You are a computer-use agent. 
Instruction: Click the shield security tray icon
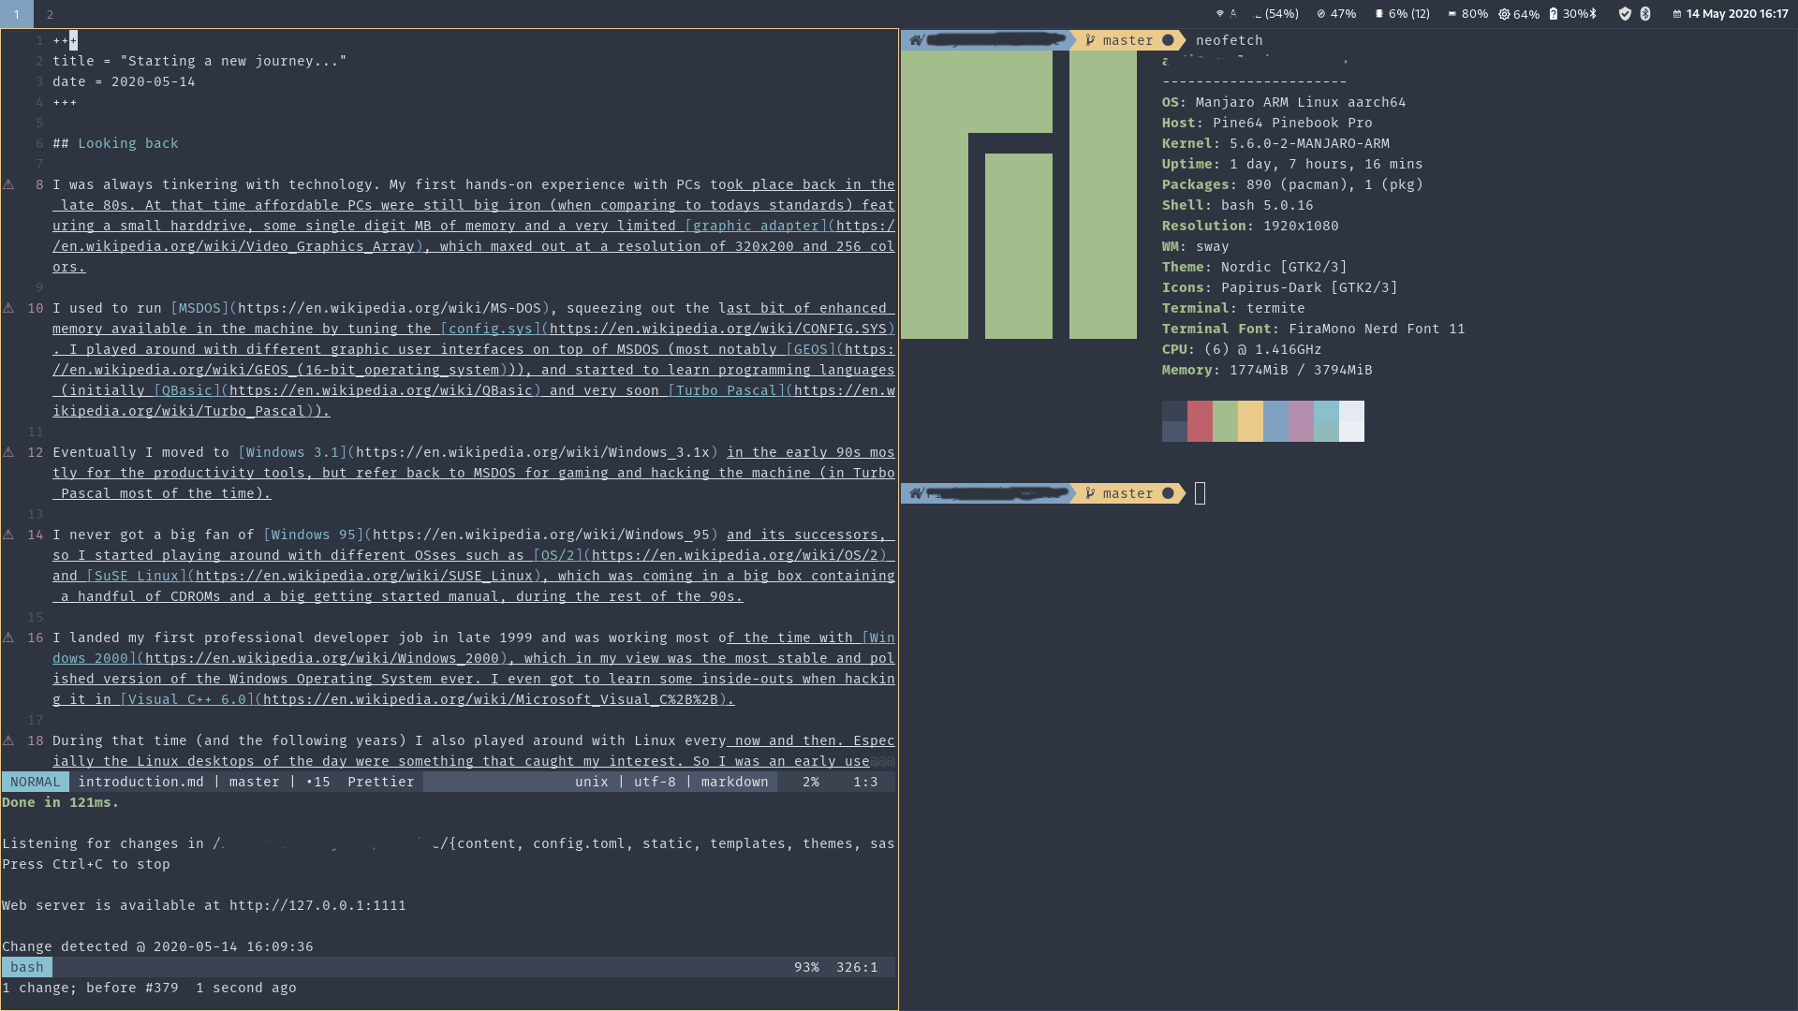pyautogui.click(x=1625, y=14)
